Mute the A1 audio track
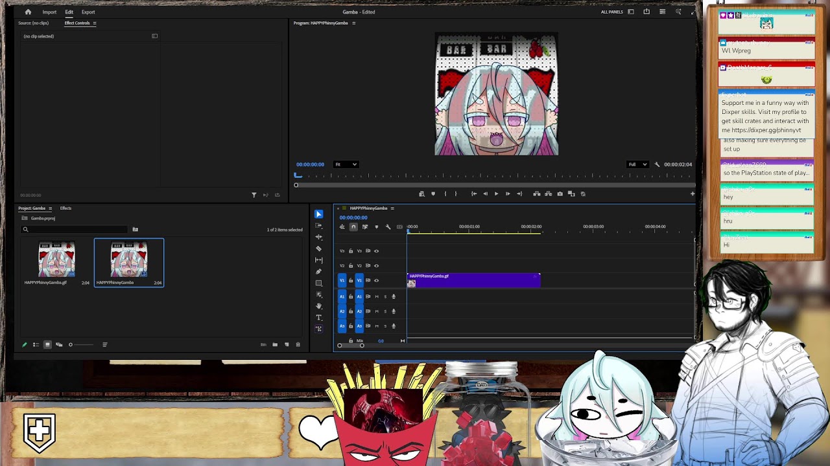Screen dimensions: 830x466 377,296
